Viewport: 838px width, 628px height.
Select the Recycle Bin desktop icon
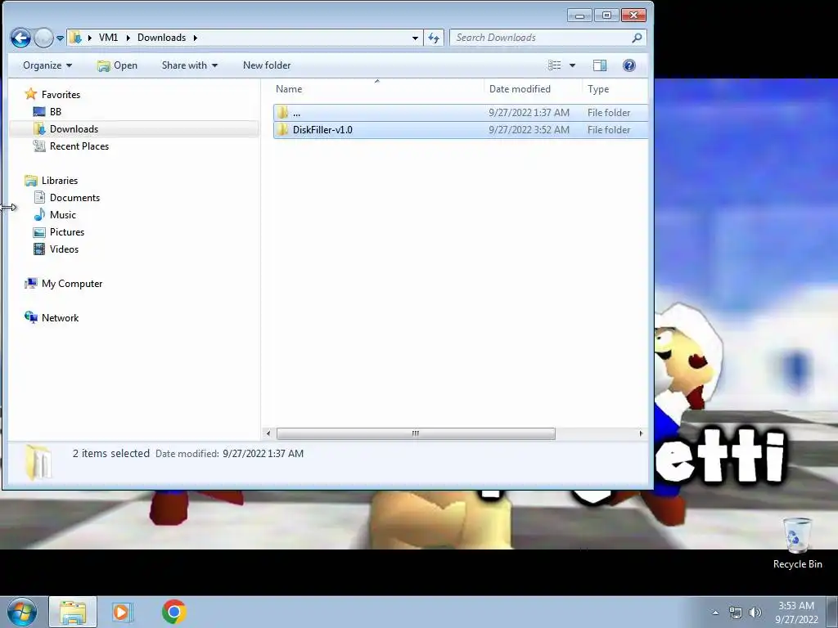[x=797, y=543]
